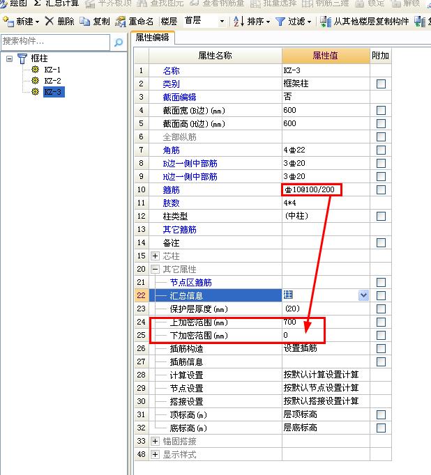The image size is (431, 475).
Task: Collapse the 框柱 tree node
Action: 9,59
